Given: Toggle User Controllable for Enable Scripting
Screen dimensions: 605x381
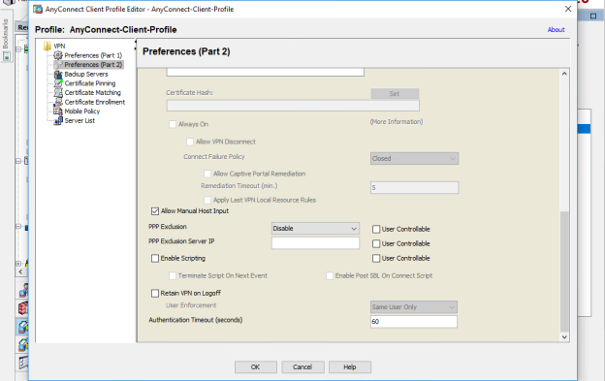Looking at the screenshot, I should click(376, 259).
